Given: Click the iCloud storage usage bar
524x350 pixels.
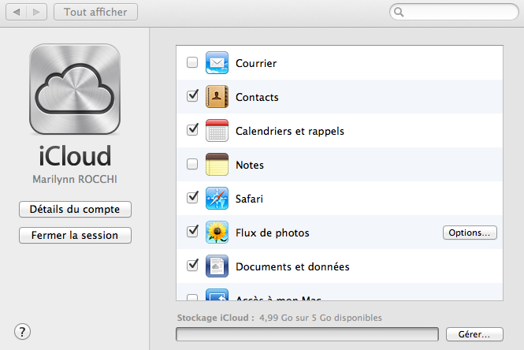Looking at the screenshot, I should point(307,334).
